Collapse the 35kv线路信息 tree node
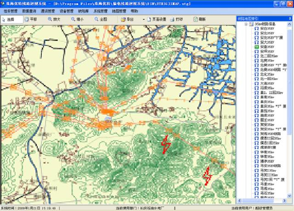 point(245,24)
